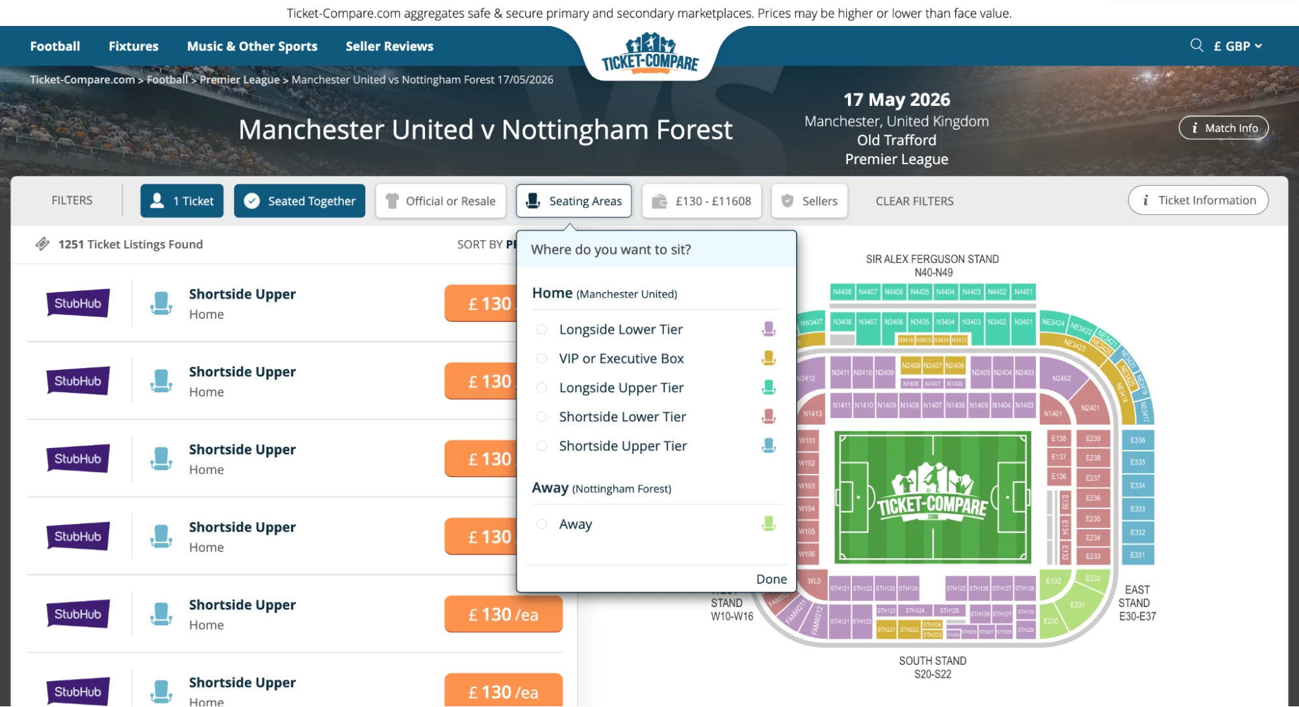Click the search magnifier icon

click(x=1196, y=45)
